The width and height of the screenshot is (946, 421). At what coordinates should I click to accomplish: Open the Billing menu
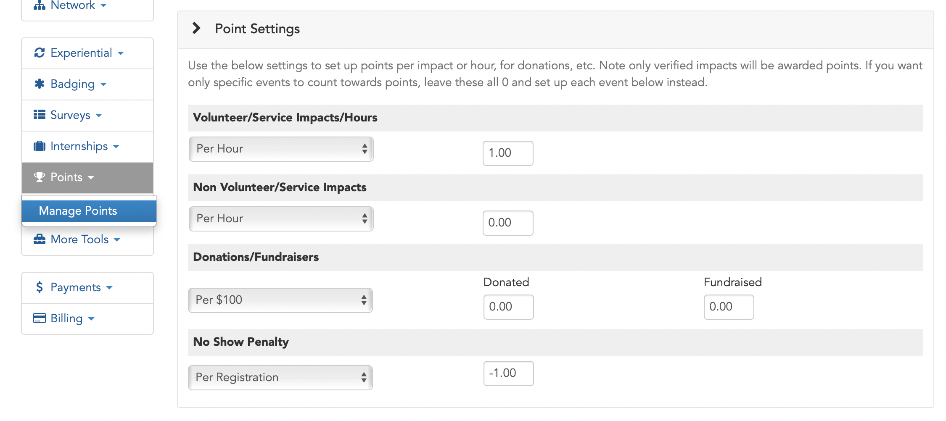87,319
